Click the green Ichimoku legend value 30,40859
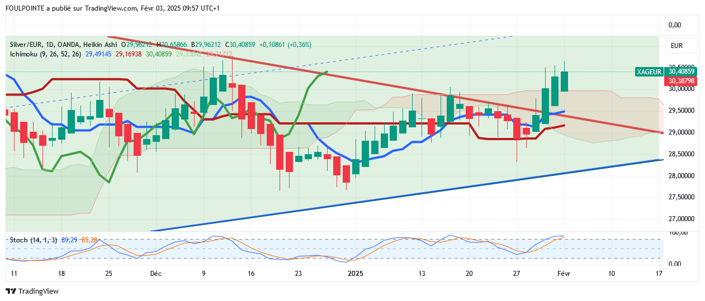 [159, 54]
